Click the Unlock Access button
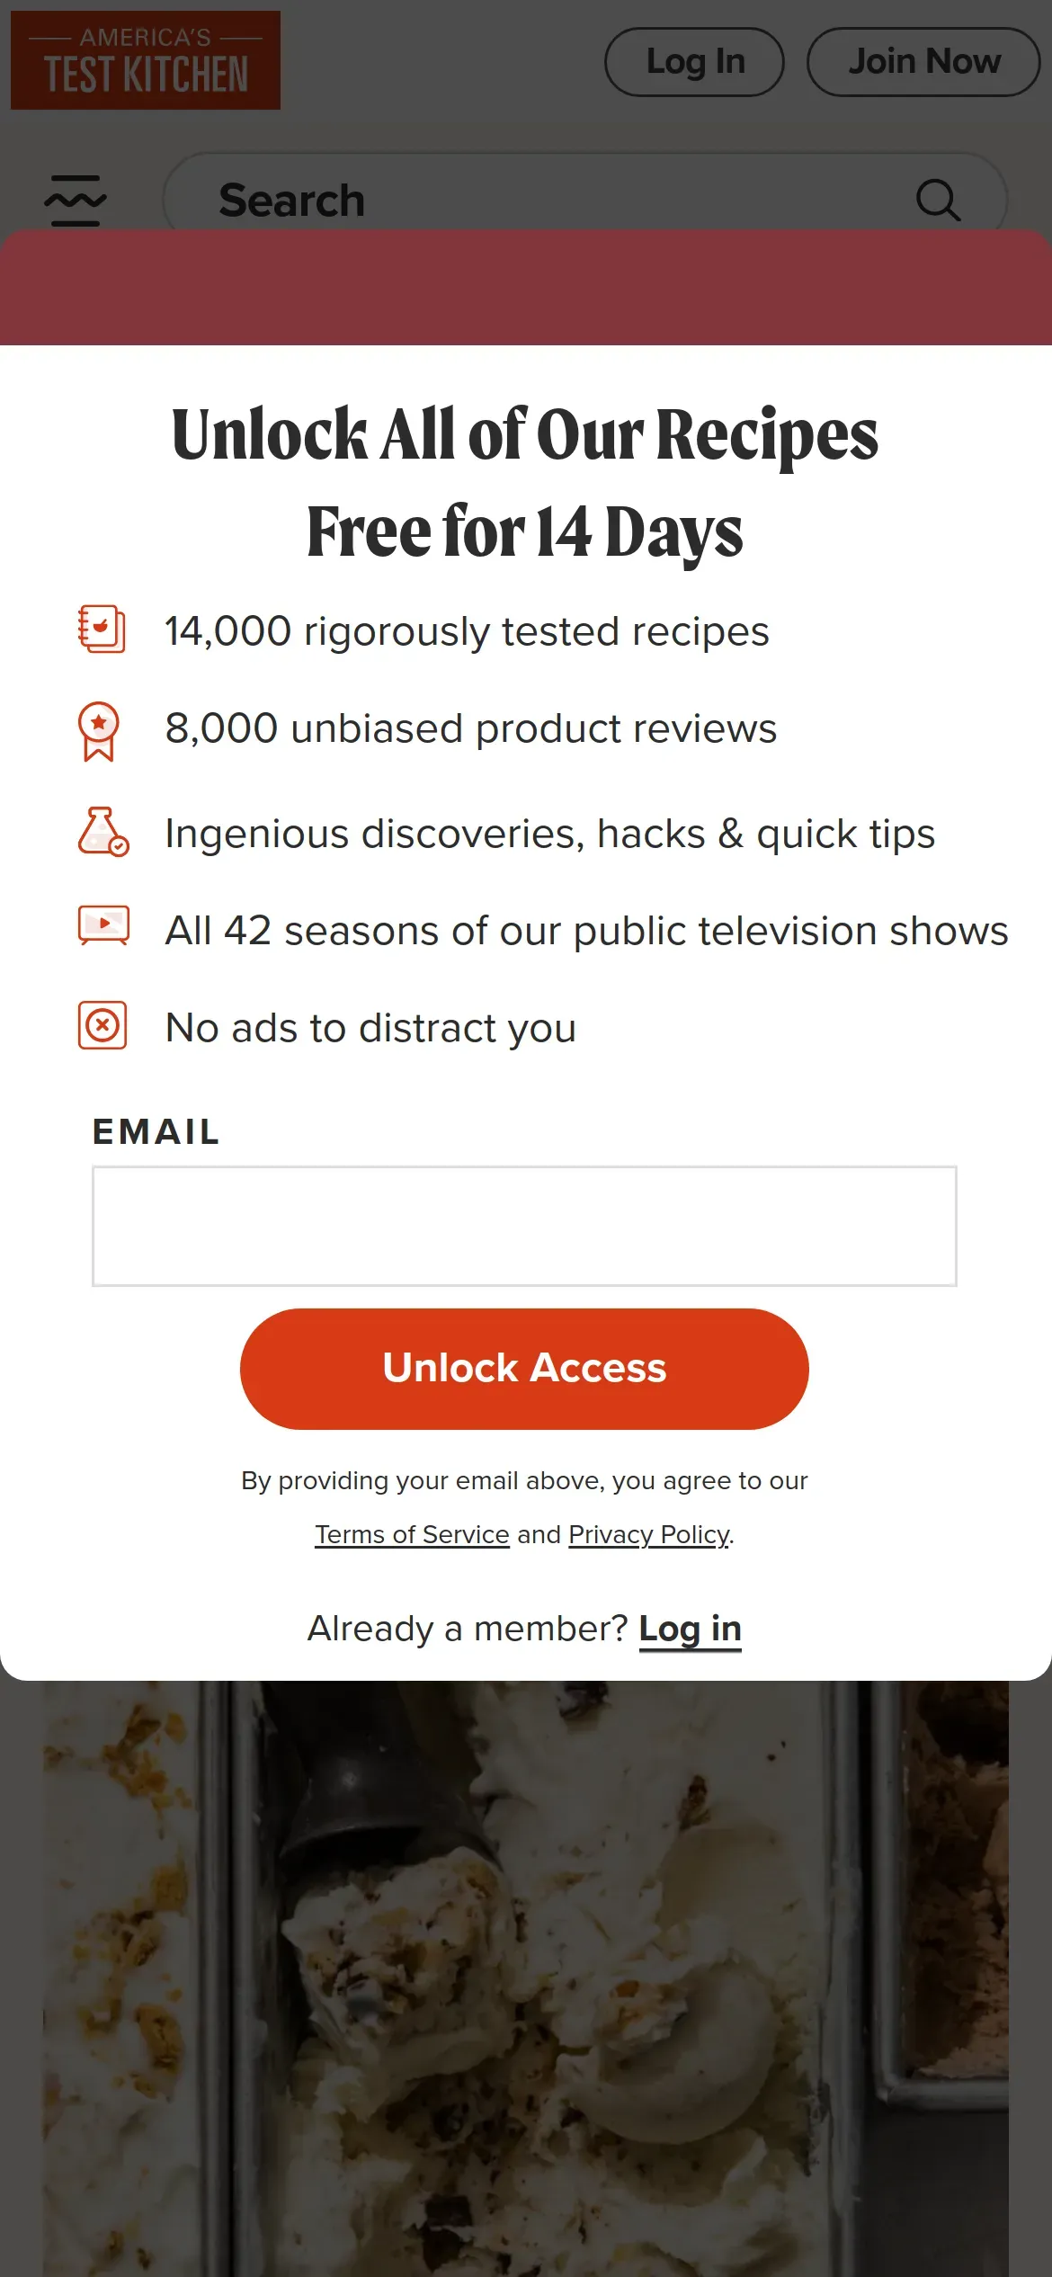 click(524, 1368)
